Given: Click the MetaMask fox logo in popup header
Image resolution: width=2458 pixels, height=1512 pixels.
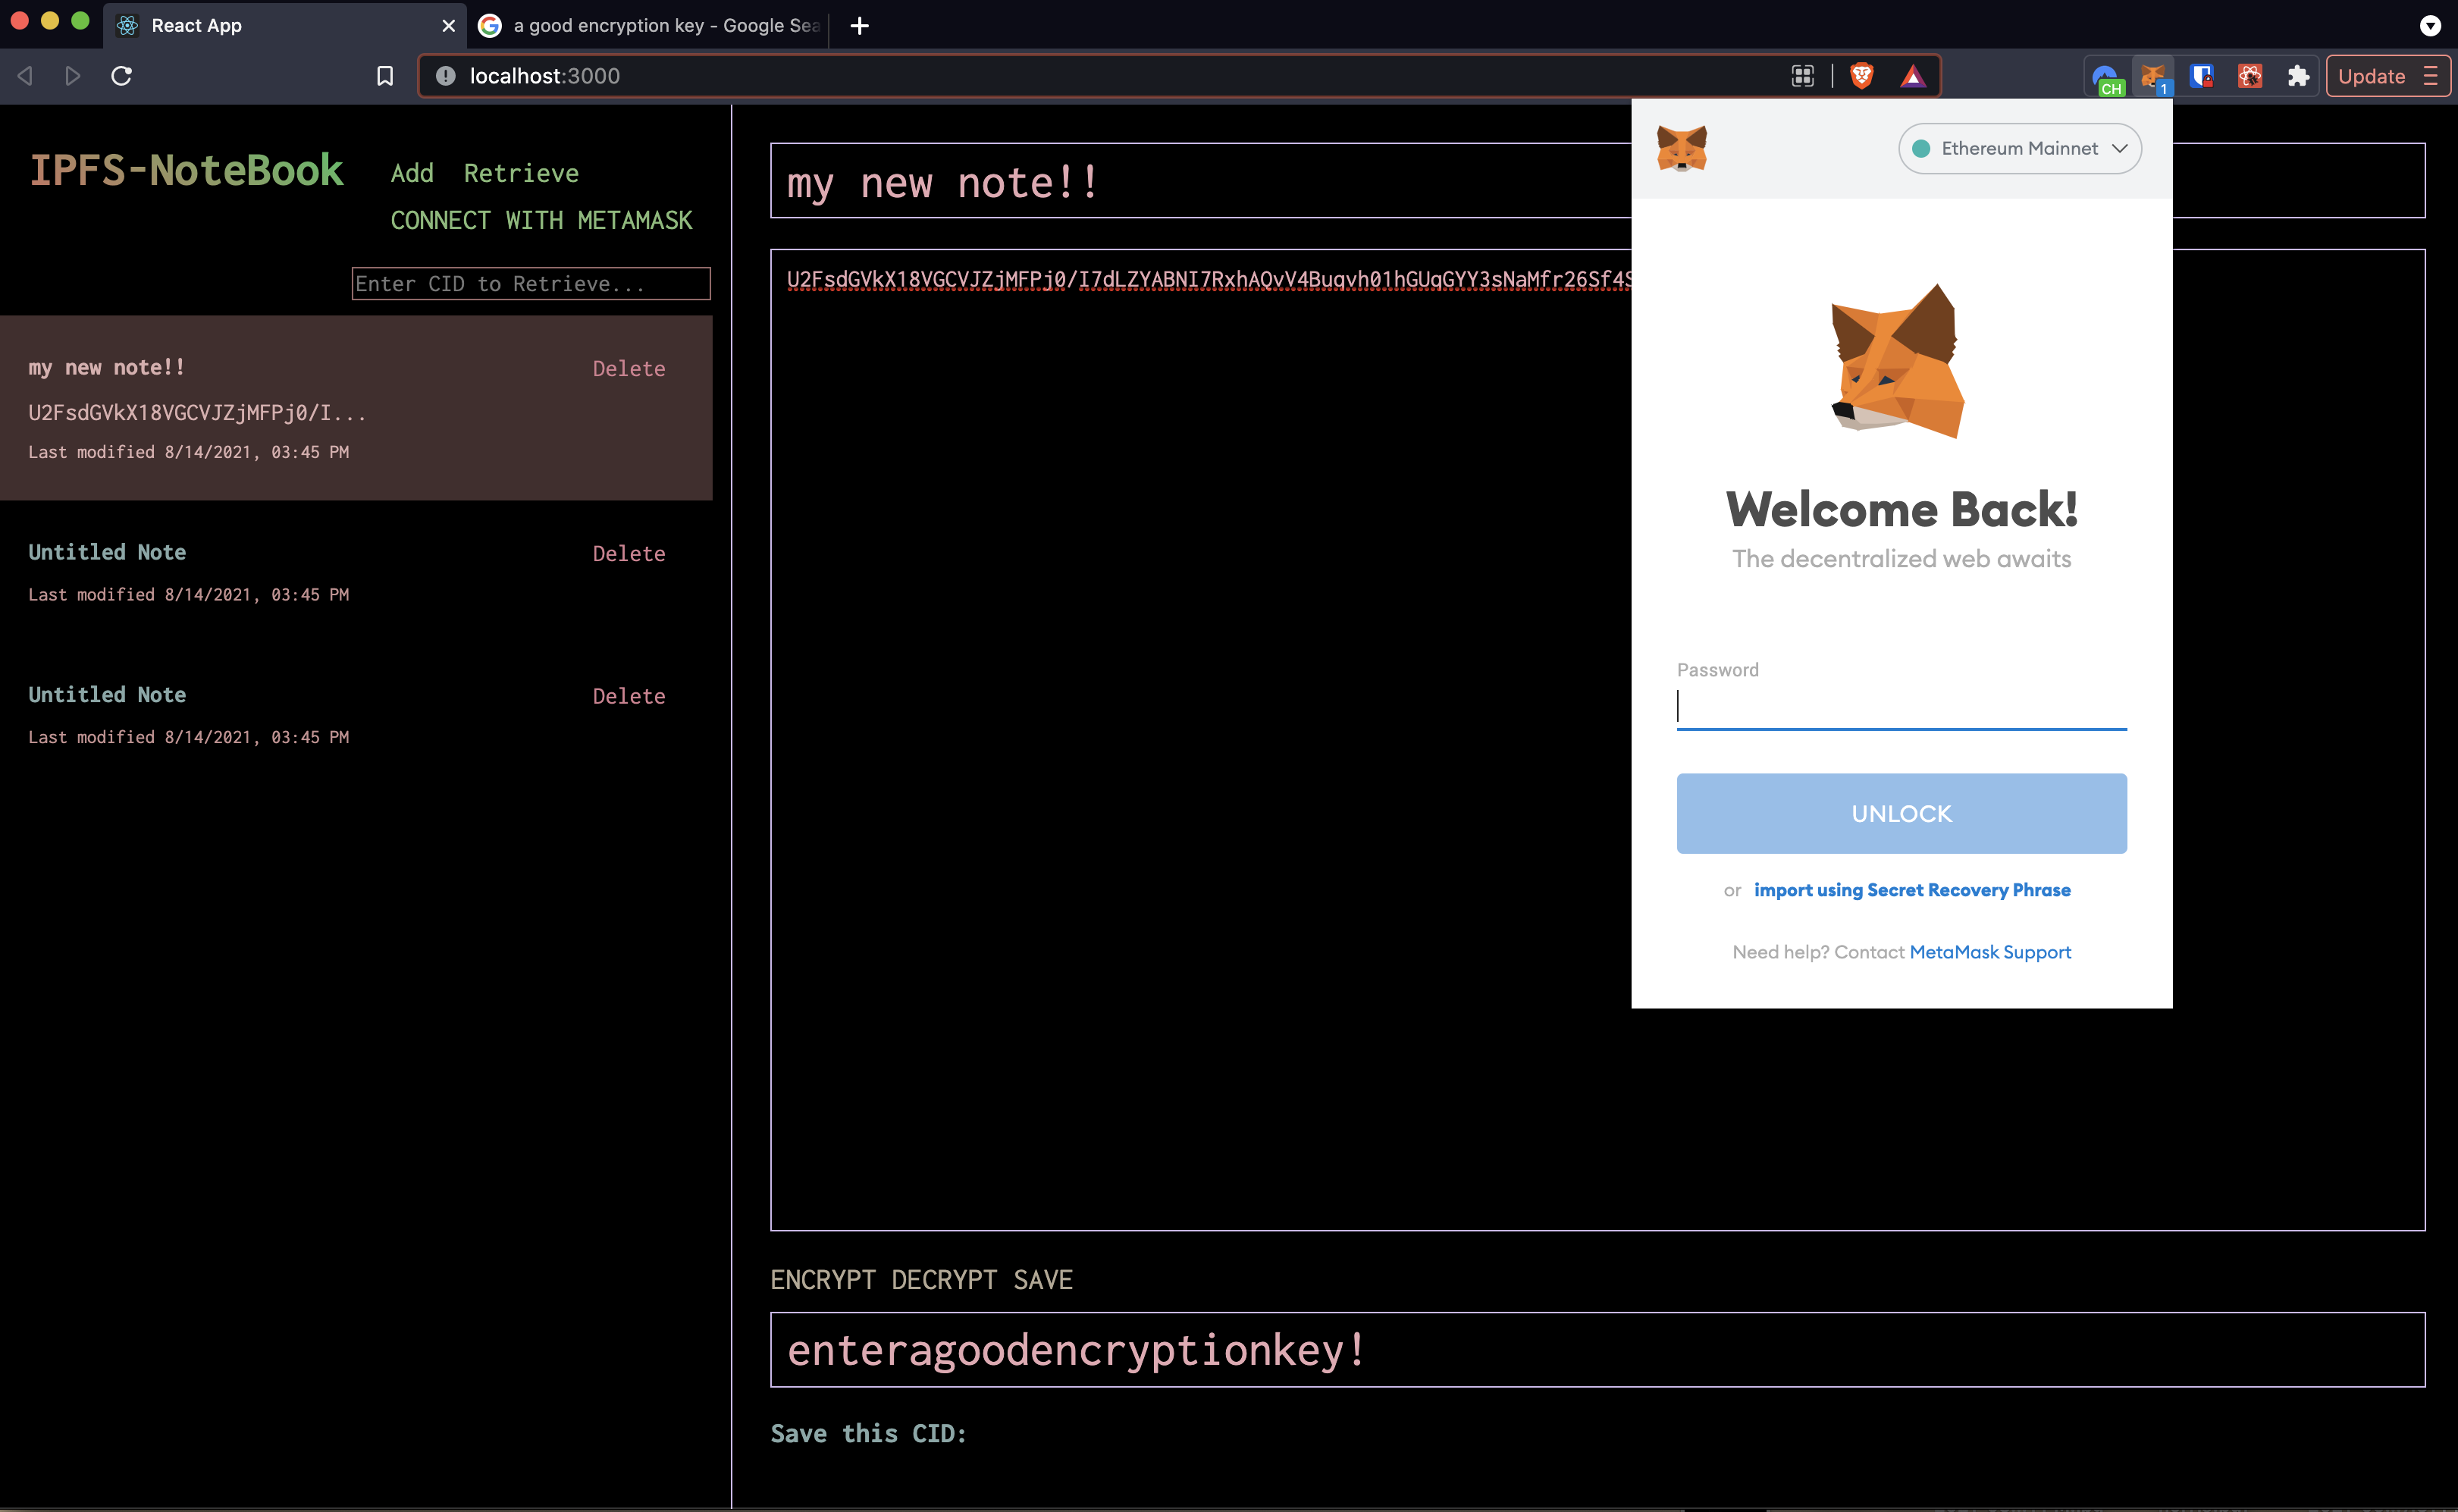Looking at the screenshot, I should pos(1682,148).
